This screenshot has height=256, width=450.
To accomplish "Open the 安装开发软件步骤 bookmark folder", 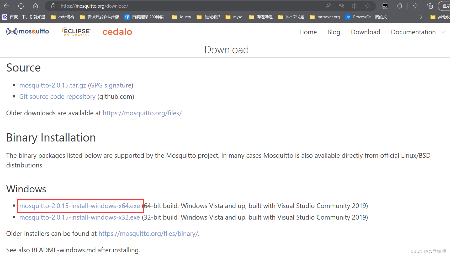I will [99, 17].
